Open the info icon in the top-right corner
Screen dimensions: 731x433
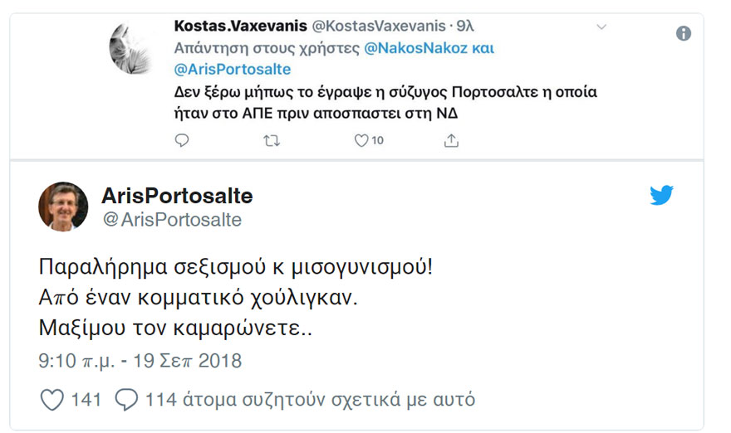click(x=684, y=33)
